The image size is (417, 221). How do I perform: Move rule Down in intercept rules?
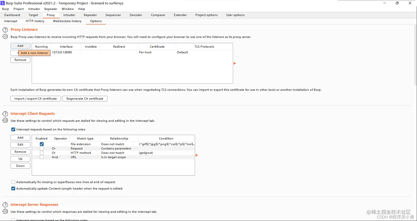[20, 166]
